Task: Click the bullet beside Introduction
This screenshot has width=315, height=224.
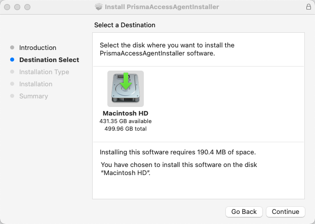Action: pos(12,47)
